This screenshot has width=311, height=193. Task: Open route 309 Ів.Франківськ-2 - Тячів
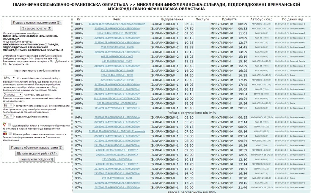click(117, 80)
